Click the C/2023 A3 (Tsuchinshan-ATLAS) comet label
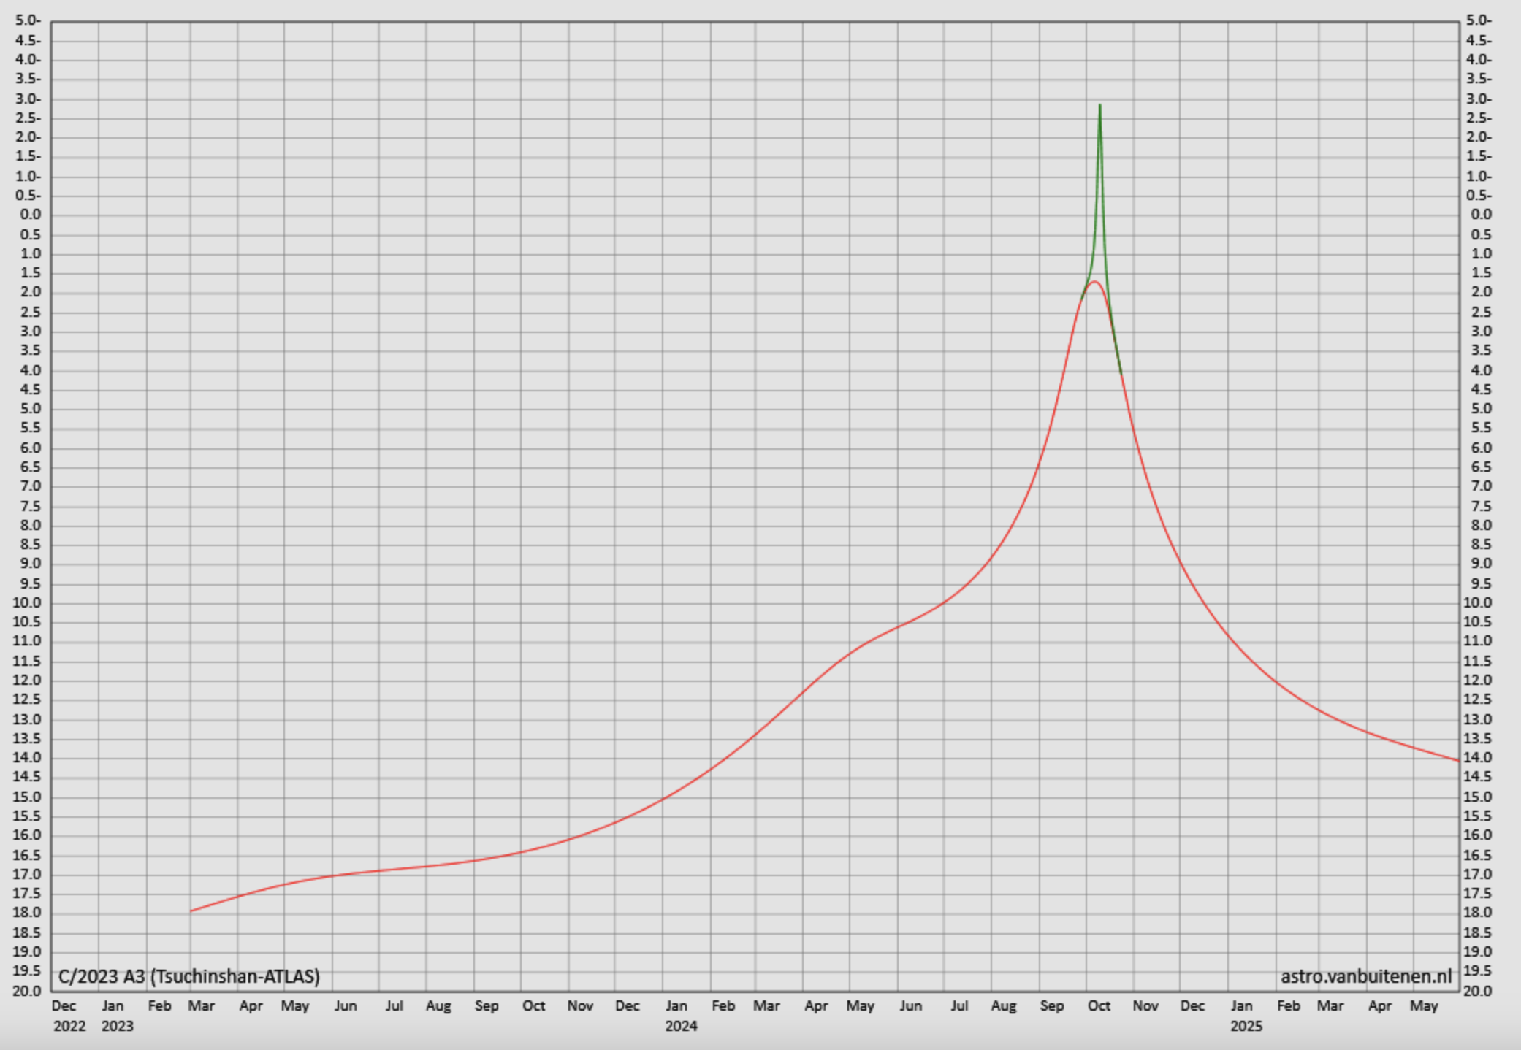The image size is (1521, 1050). point(188,976)
